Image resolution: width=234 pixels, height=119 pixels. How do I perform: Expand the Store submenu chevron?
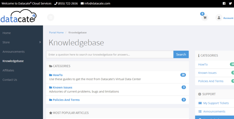click(x=40, y=42)
